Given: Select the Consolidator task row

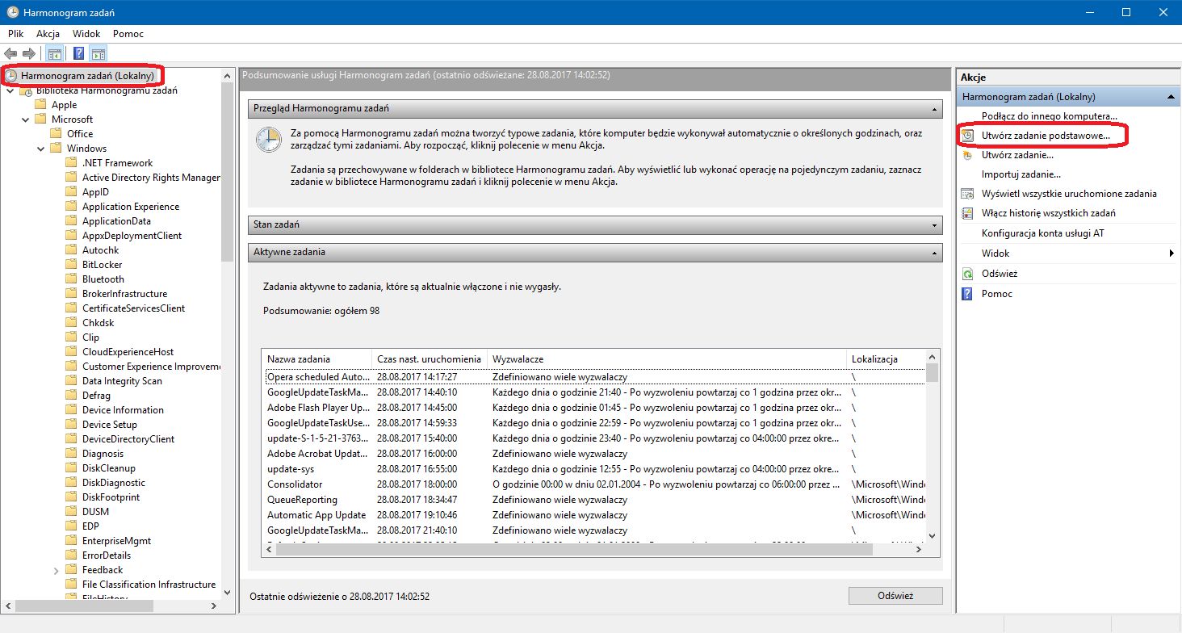Looking at the screenshot, I should click(x=593, y=484).
